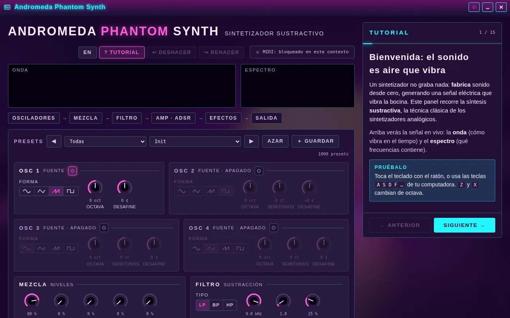The image size is (510, 318).
Task: Select the sine waveform for OSC 2
Action: click(x=182, y=191)
